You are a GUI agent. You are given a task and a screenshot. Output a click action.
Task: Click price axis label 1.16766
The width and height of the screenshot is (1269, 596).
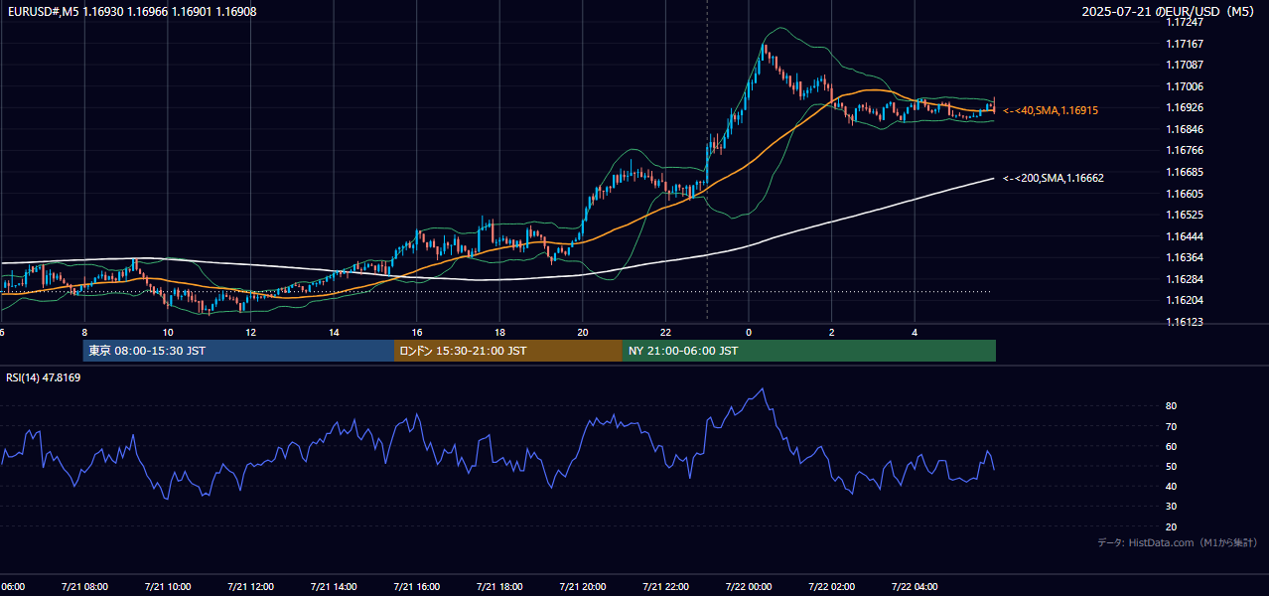pyautogui.click(x=1184, y=150)
